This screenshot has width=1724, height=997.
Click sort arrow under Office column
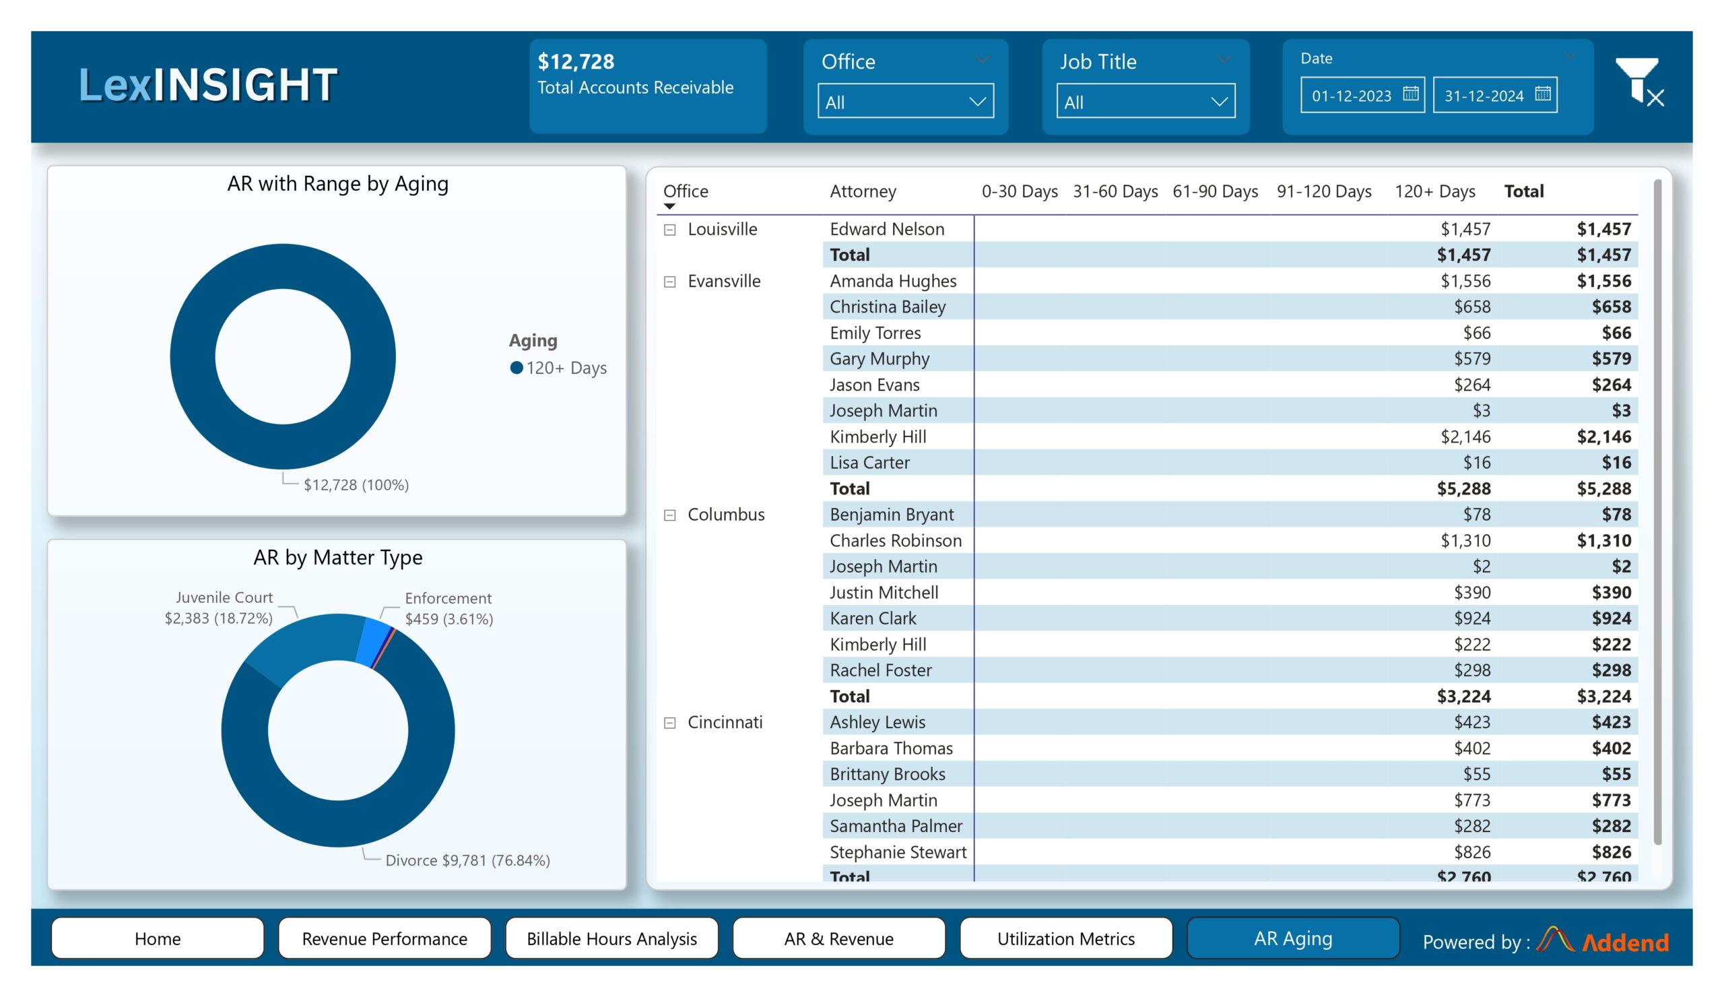[670, 207]
